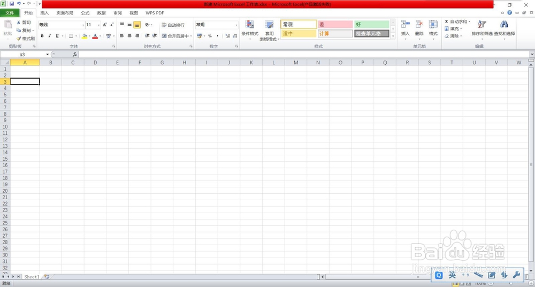Image resolution: width=535 pixels, height=287 pixels.
Task: Click the Paste (粘贴) clipboard icon
Action: (x=7, y=25)
